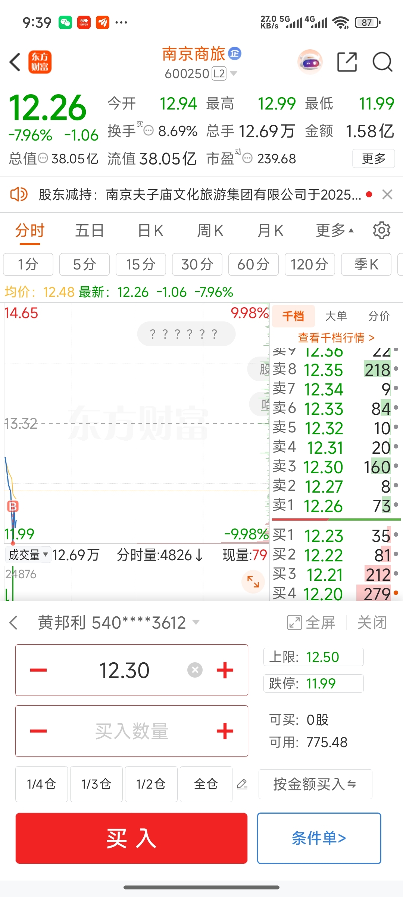Switch to 日K chart tab

[x=151, y=230]
